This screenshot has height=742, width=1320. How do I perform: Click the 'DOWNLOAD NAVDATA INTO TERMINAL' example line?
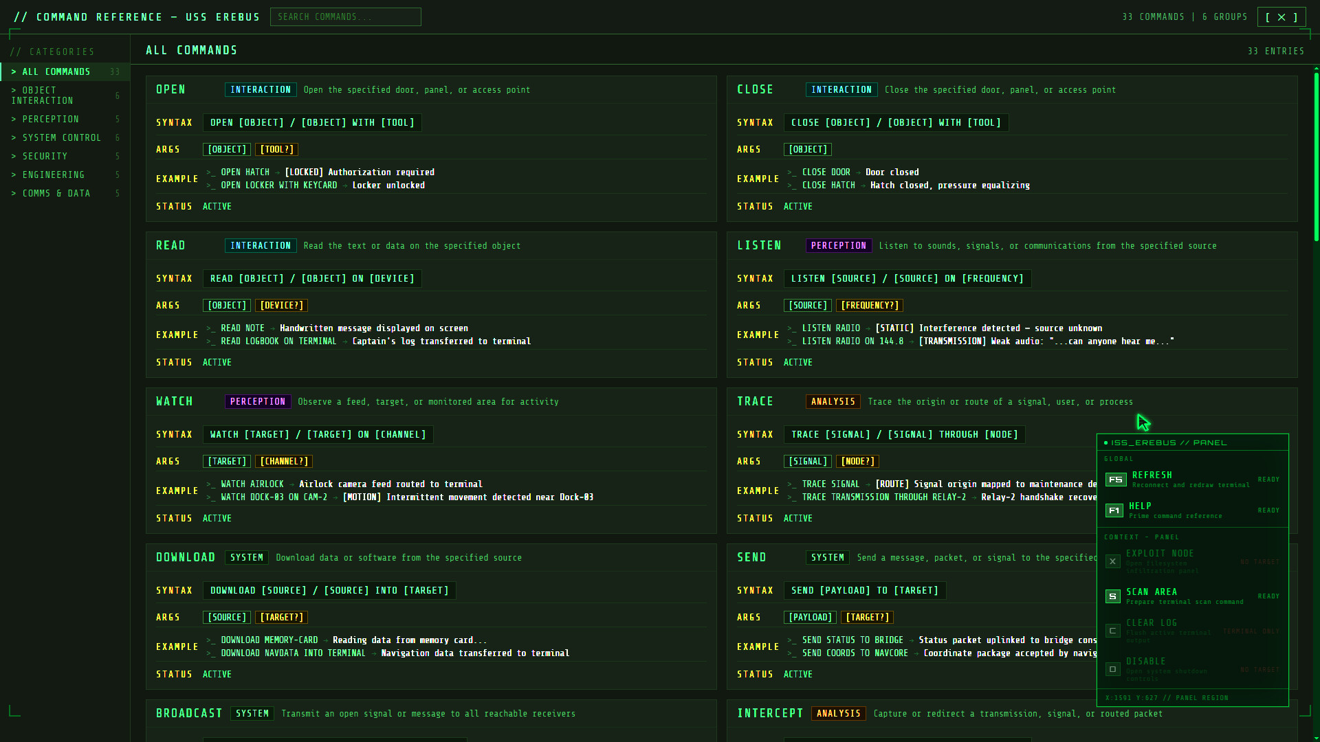pos(388,653)
